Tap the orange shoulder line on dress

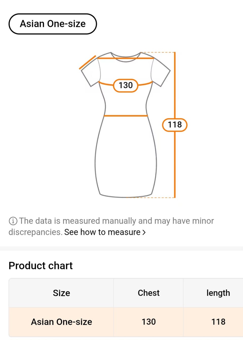[126, 58]
